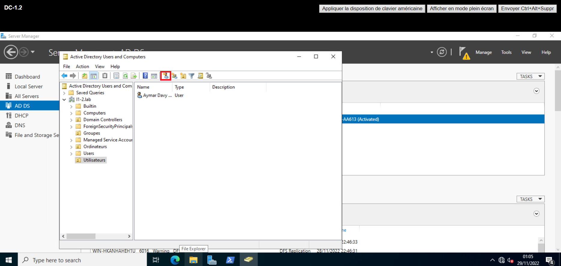
Task: Click Server Manager back navigation arrow
Action: point(11,52)
